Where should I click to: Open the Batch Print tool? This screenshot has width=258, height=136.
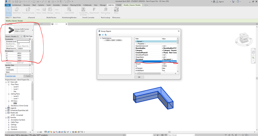coord(17,11)
